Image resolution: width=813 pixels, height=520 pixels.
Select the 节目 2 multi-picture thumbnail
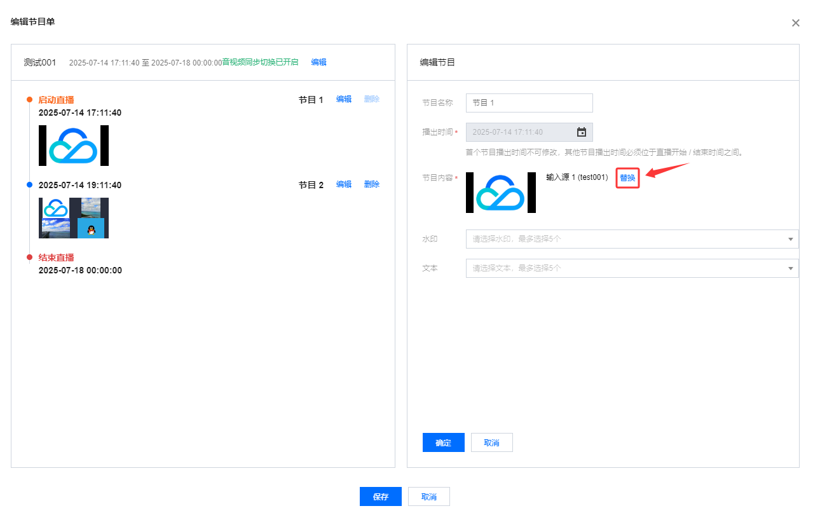pos(74,218)
